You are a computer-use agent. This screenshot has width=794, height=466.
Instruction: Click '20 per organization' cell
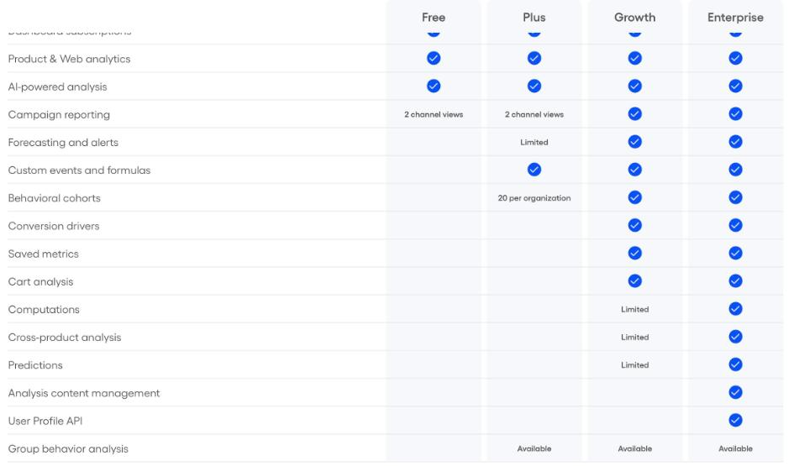(x=534, y=198)
